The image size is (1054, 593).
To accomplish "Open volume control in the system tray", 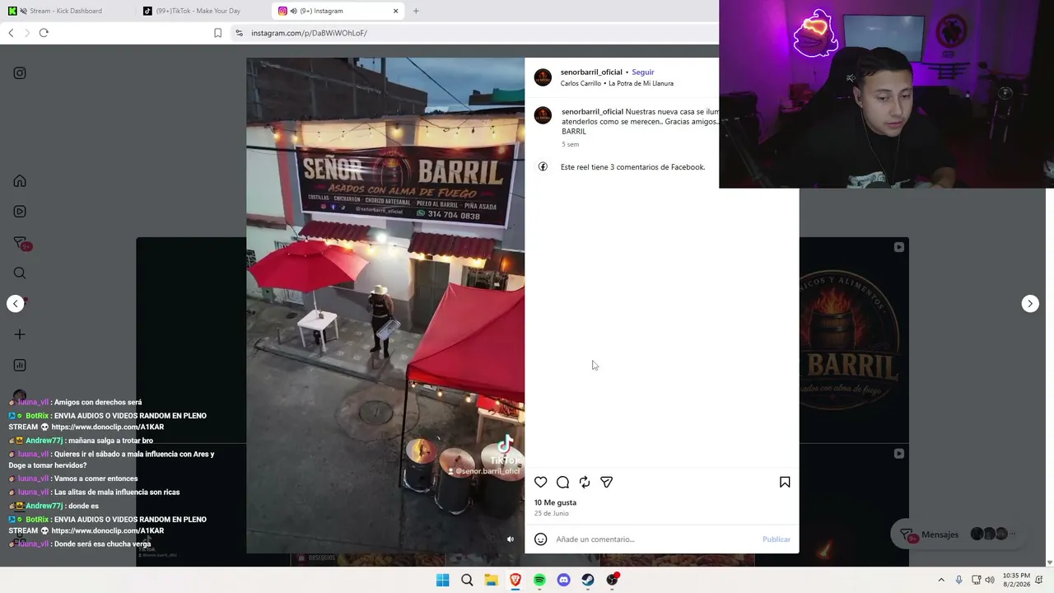I will [x=990, y=580].
